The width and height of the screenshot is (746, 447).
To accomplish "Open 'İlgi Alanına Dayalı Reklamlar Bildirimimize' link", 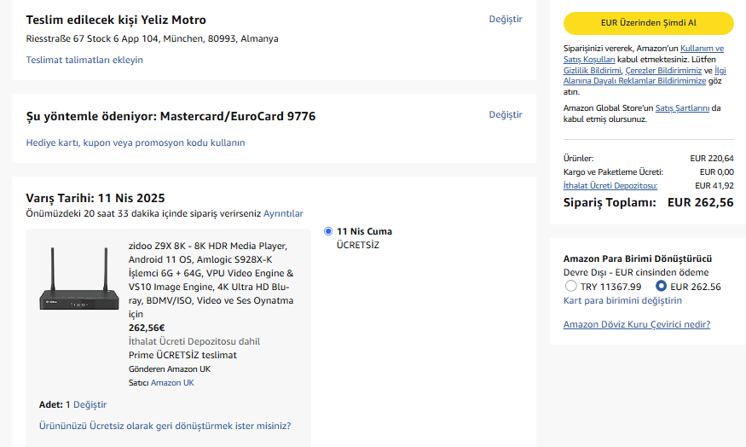I will (x=645, y=76).
